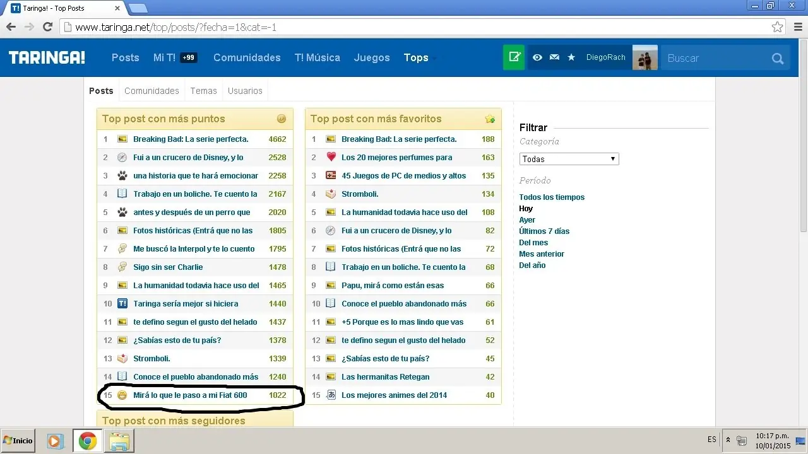Expand the Tops menu arrow

pos(434,59)
